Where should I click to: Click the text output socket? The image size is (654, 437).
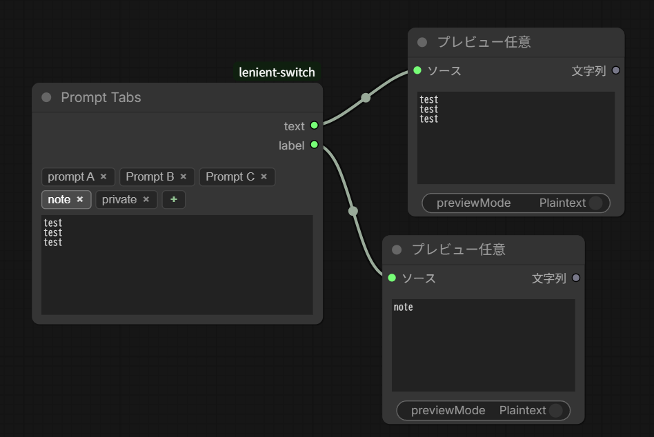click(x=315, y=125)
